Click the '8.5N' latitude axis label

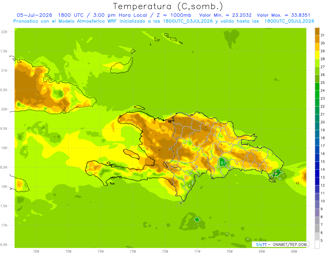[x=4, y=167]
